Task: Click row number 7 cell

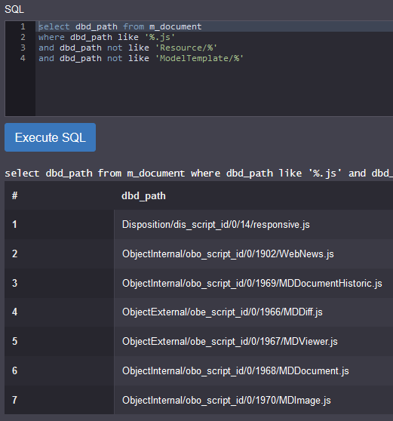Action: click(60, 400)
